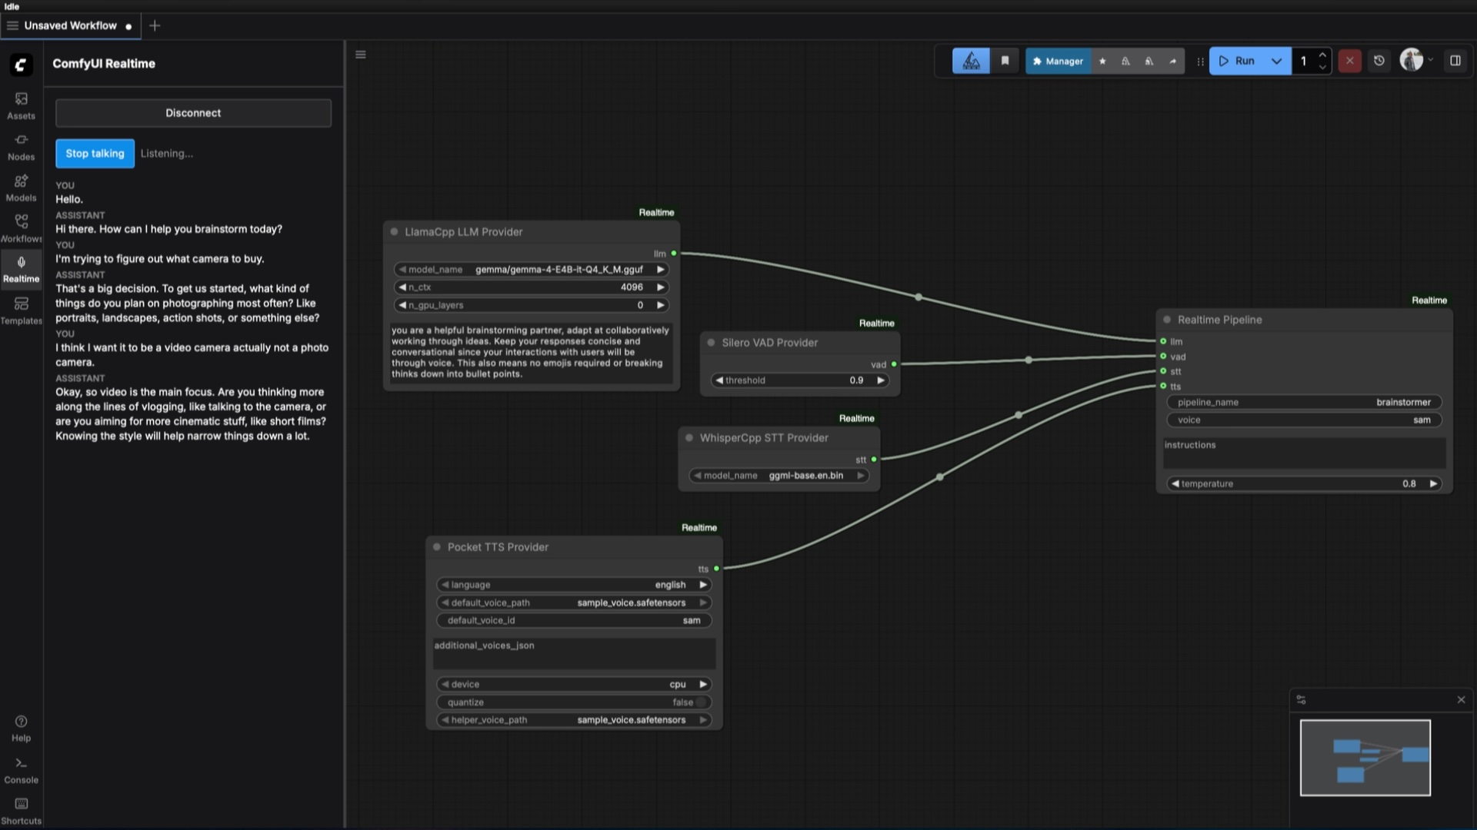Viewport: 1477px width, 830px height.
Task: Toggle the Realtime sidebar panel
Action: (21, 270)
